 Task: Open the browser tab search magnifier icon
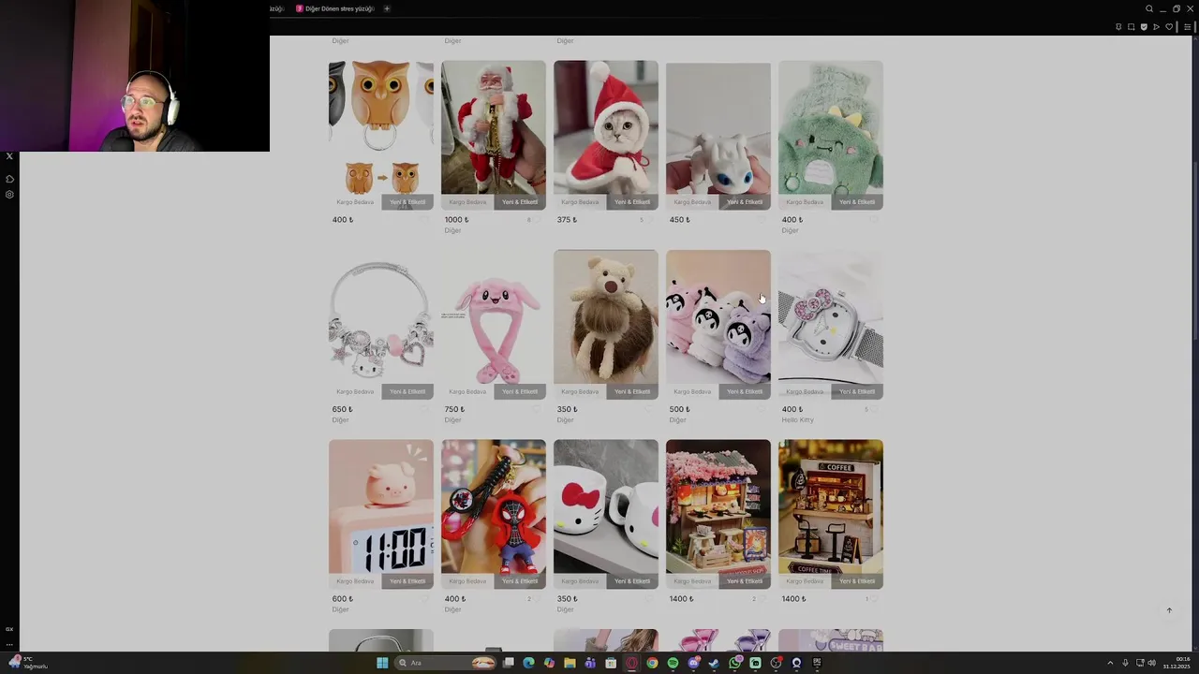point(1149,8)
